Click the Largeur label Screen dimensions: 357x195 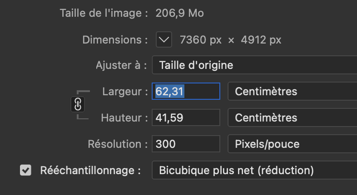tap(125, 92)
